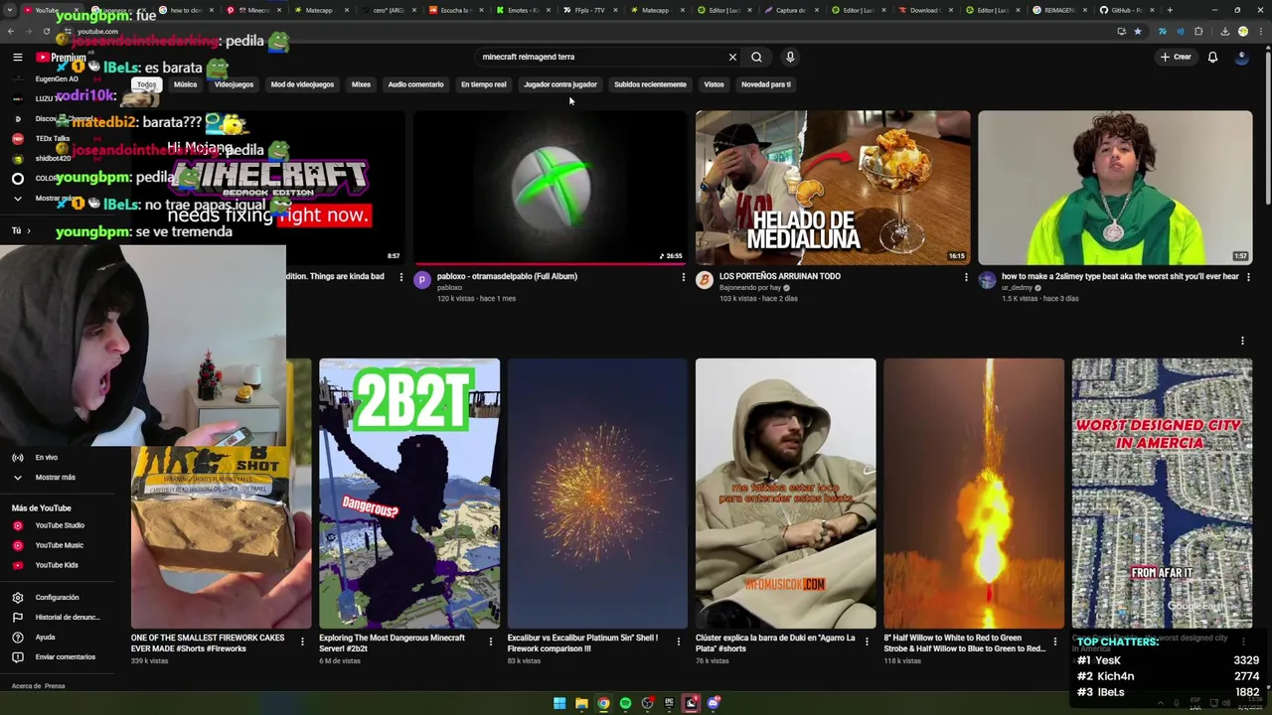
Task: Click the En vivo sidebar item
Action: pyautogui.click(x=60, y=457)
